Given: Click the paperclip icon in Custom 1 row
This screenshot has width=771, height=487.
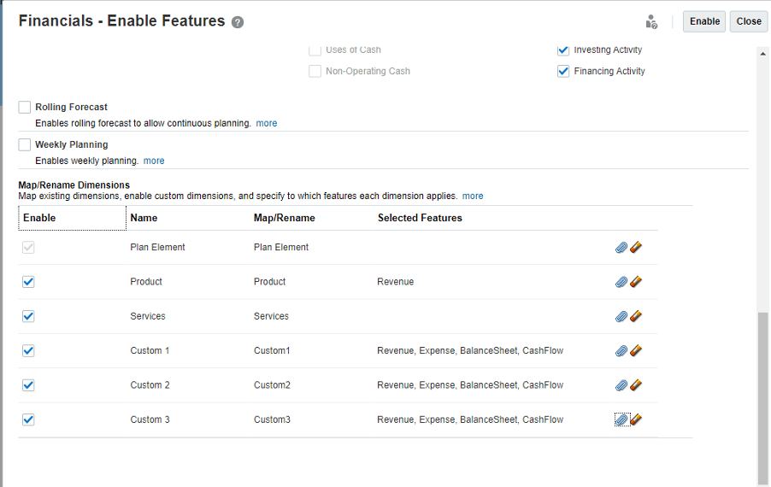Looking at the screenshot, I should 621,350.
